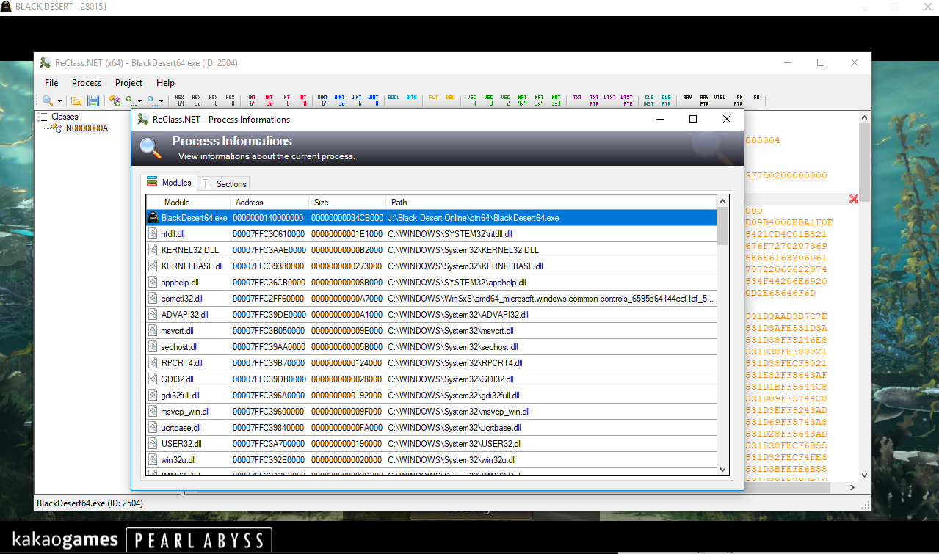The image size is (939, 554).
Task: Dismiss the red X error indicator
Action: pyautogui.click(x=853, y=198)
